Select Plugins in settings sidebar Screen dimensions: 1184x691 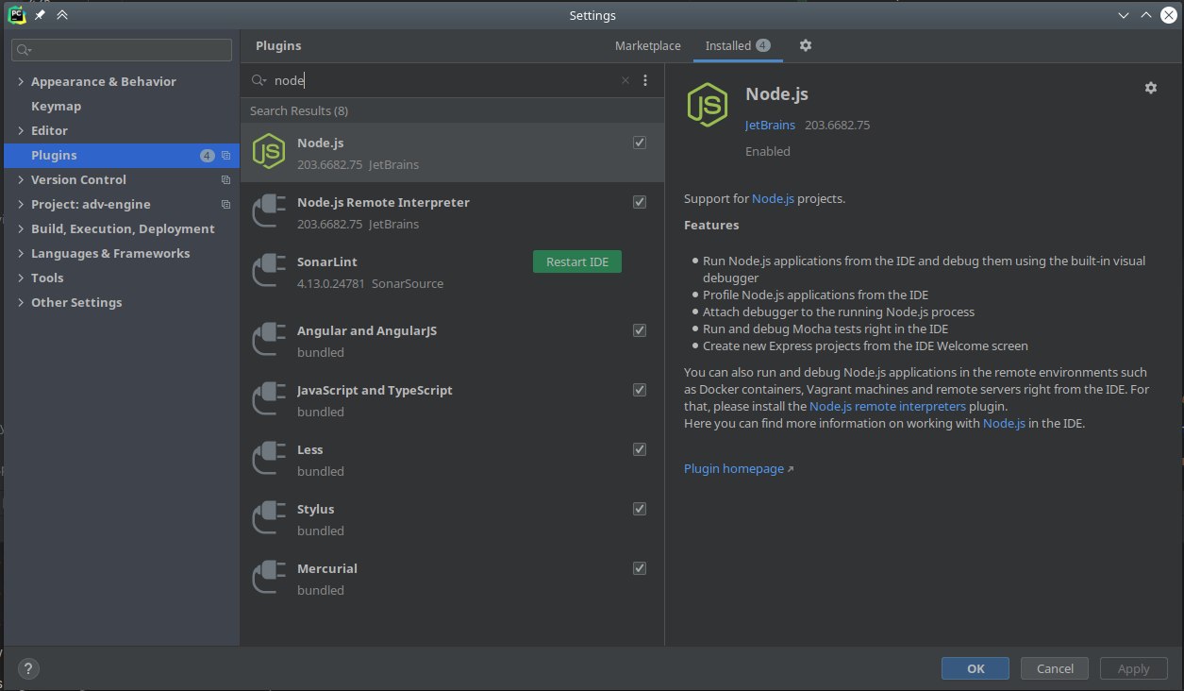120,156
